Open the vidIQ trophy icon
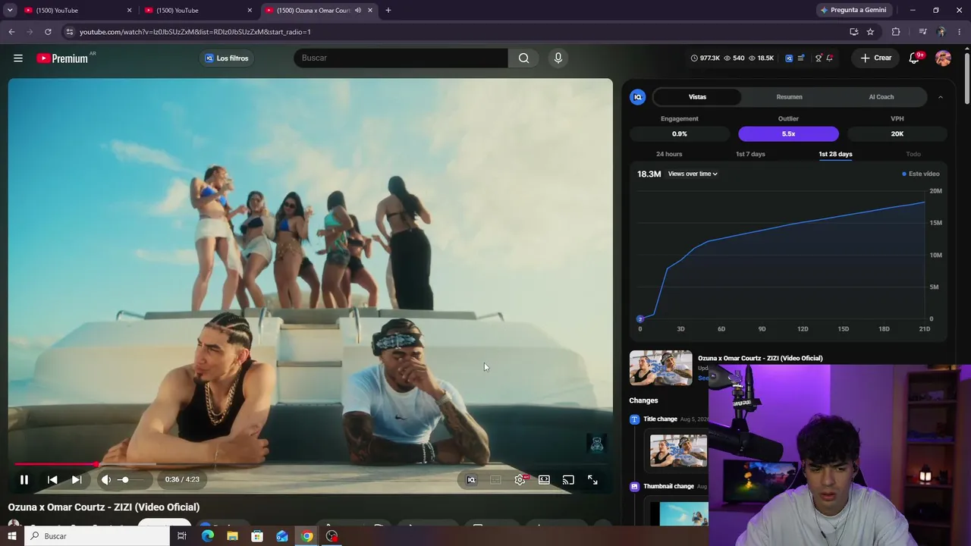The image size is (971, 546). point(819,58)
